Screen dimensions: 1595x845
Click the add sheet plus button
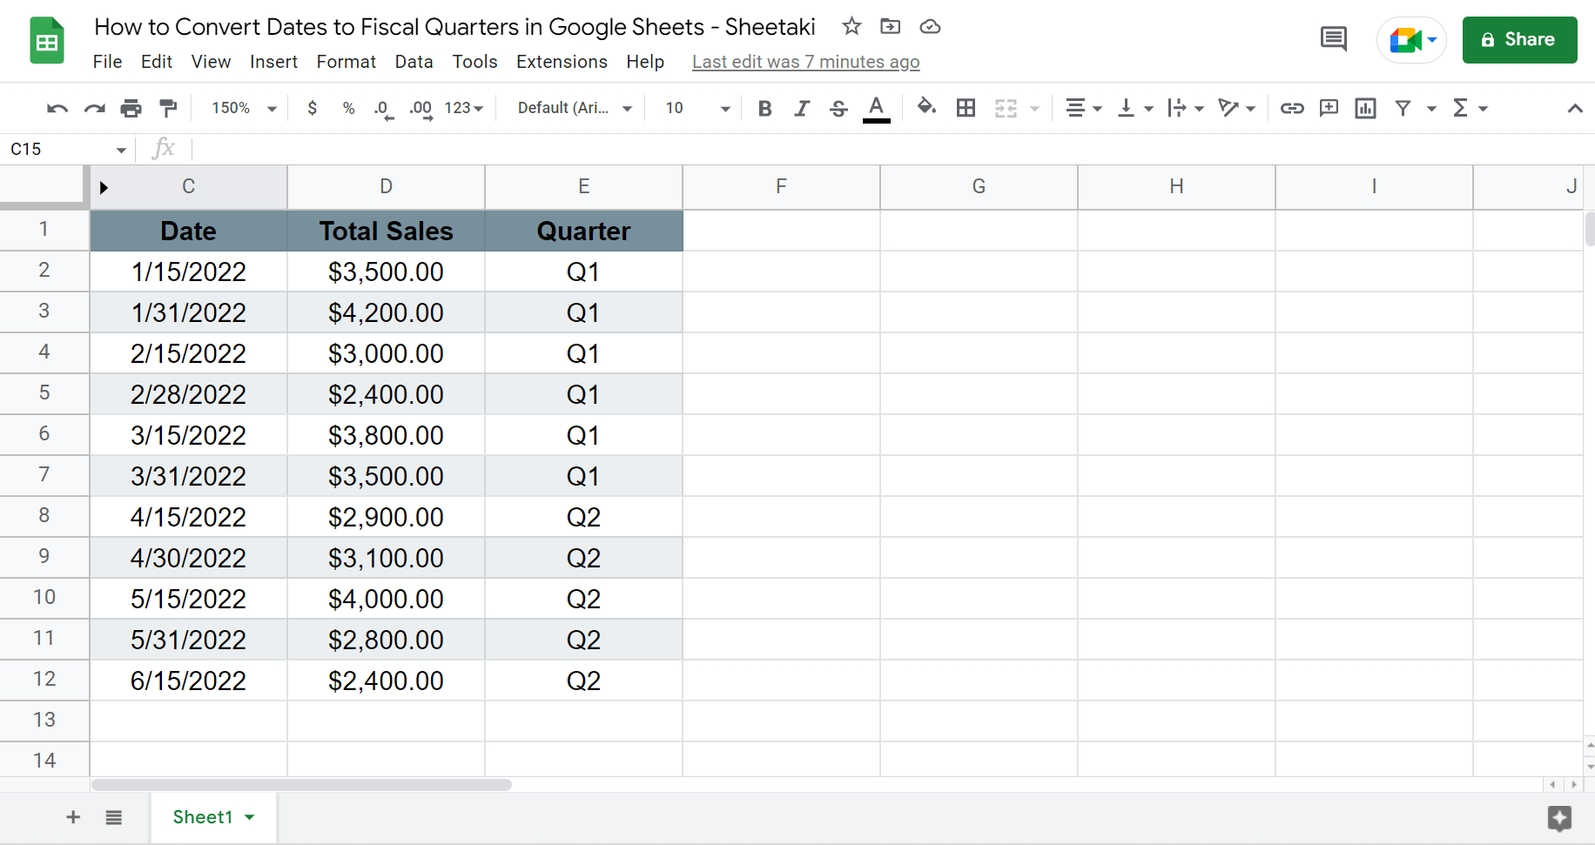point(73,817)
